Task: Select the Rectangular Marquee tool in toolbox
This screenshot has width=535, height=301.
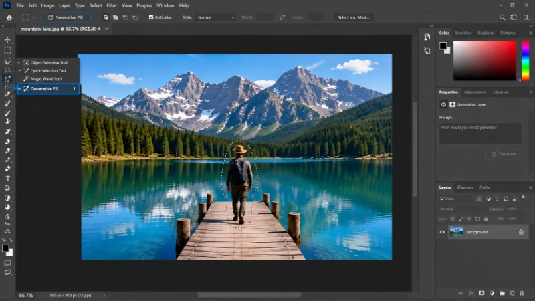Action: point(7,50)
